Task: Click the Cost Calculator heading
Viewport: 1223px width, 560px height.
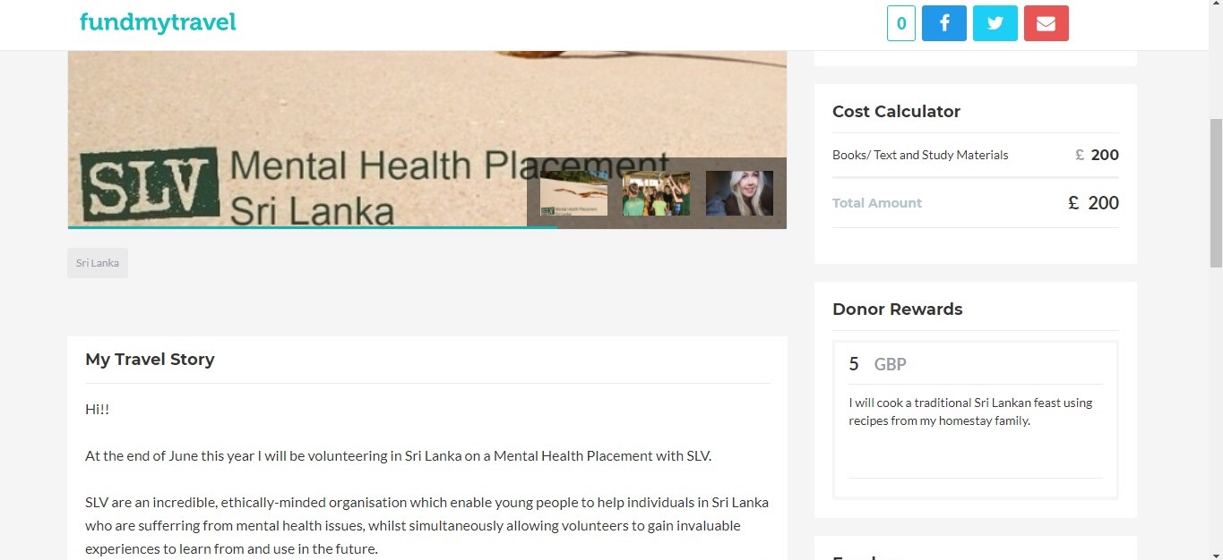Action: (896, 112)
